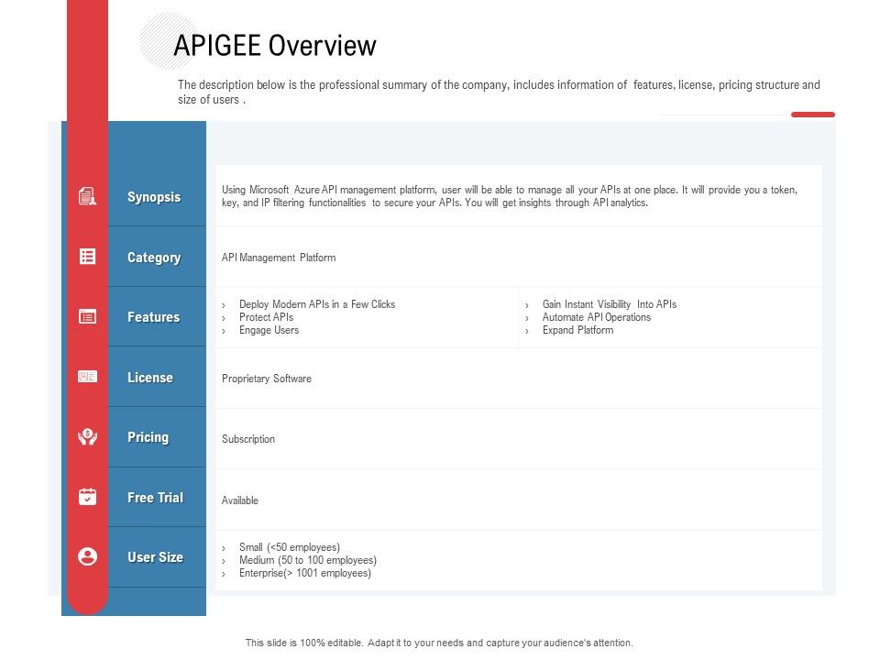Click the Subscription pricing cell
This screenshot has width=880, height=660.
247,438
